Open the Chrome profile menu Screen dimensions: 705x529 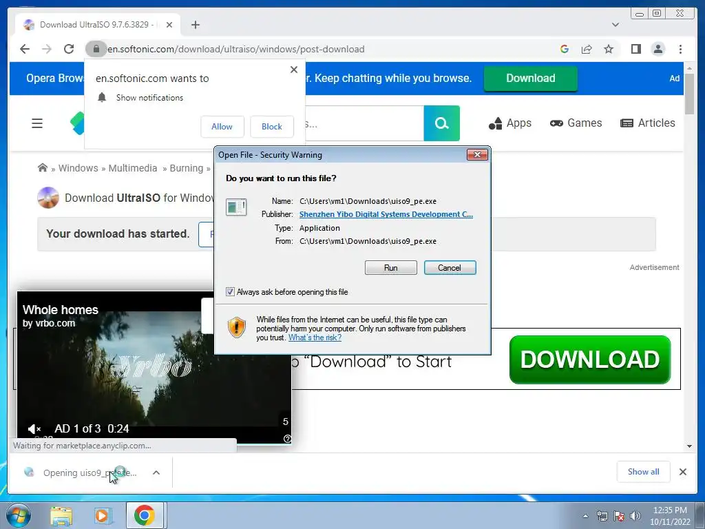658,49
